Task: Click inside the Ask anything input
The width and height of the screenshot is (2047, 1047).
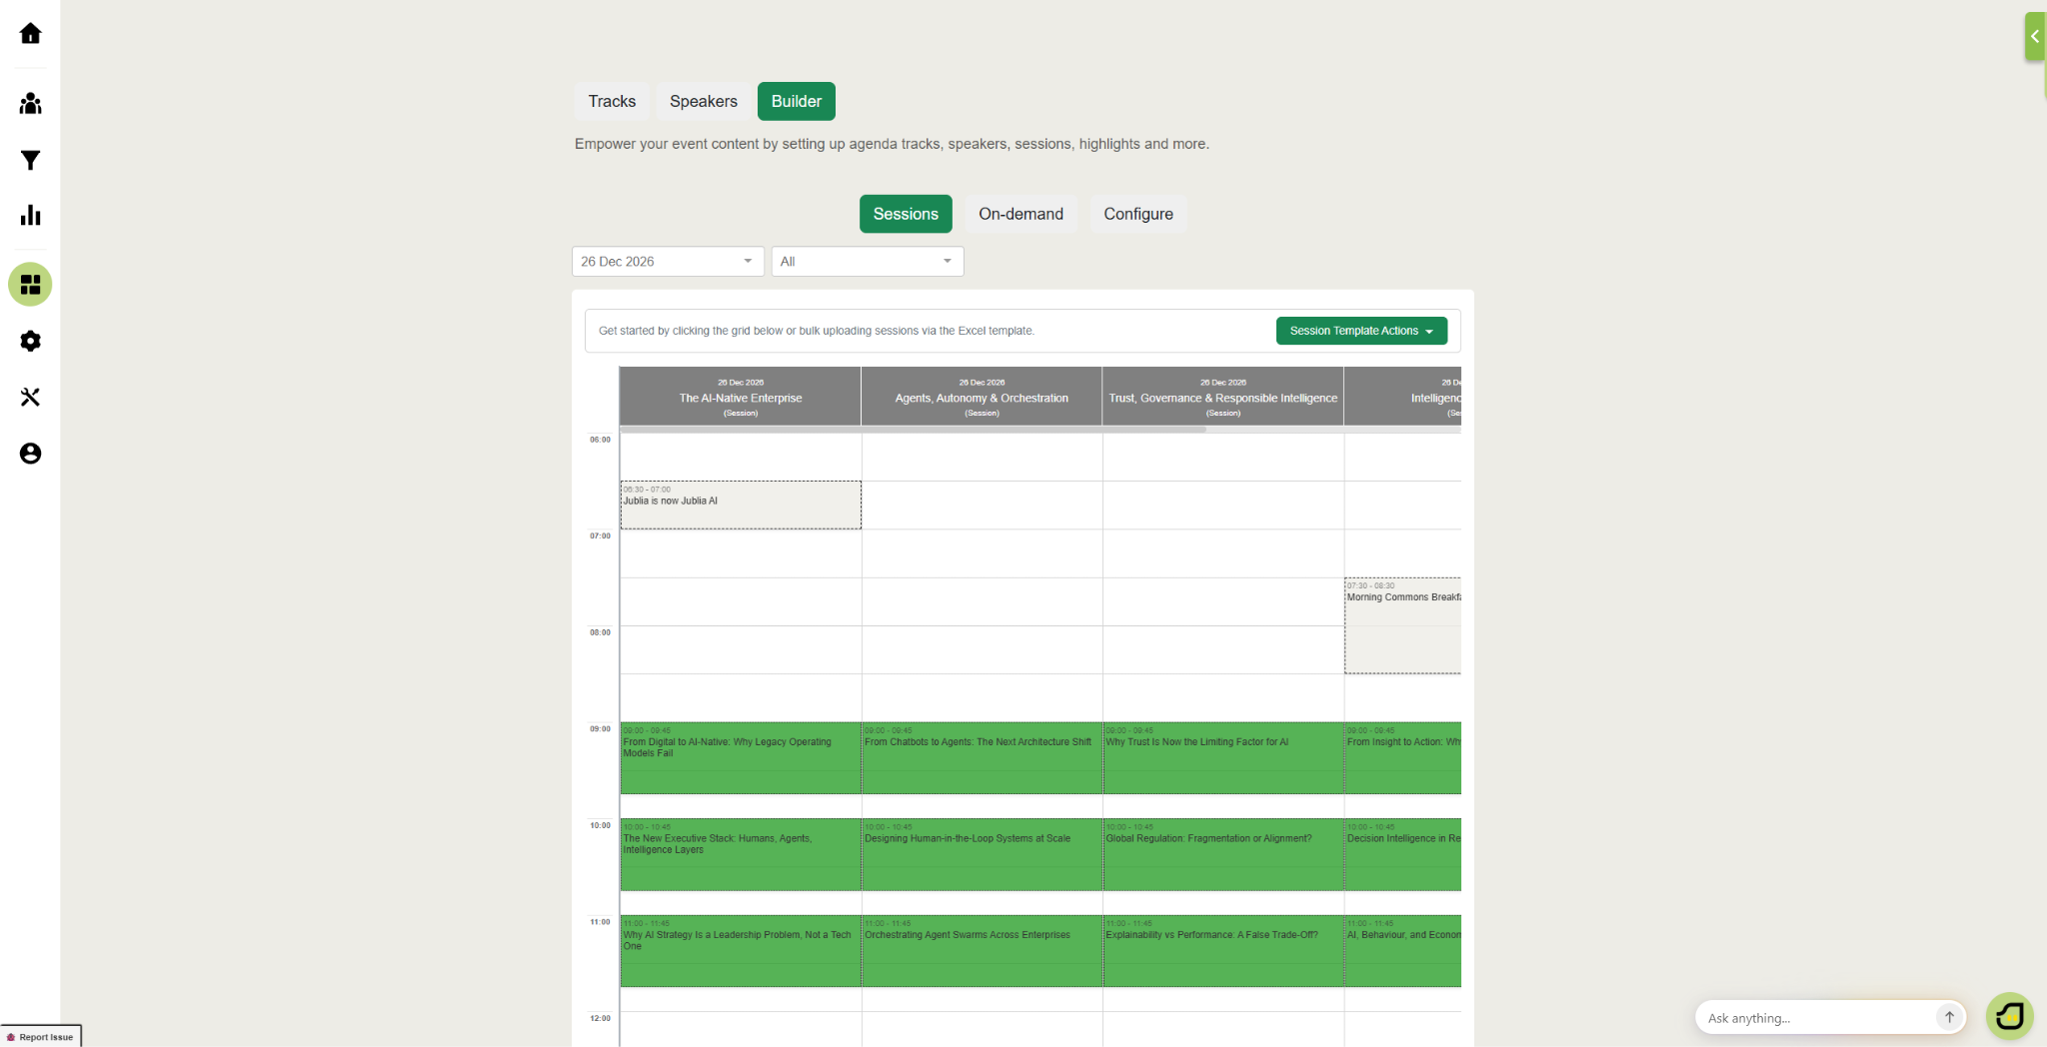Action: 1817,1018
